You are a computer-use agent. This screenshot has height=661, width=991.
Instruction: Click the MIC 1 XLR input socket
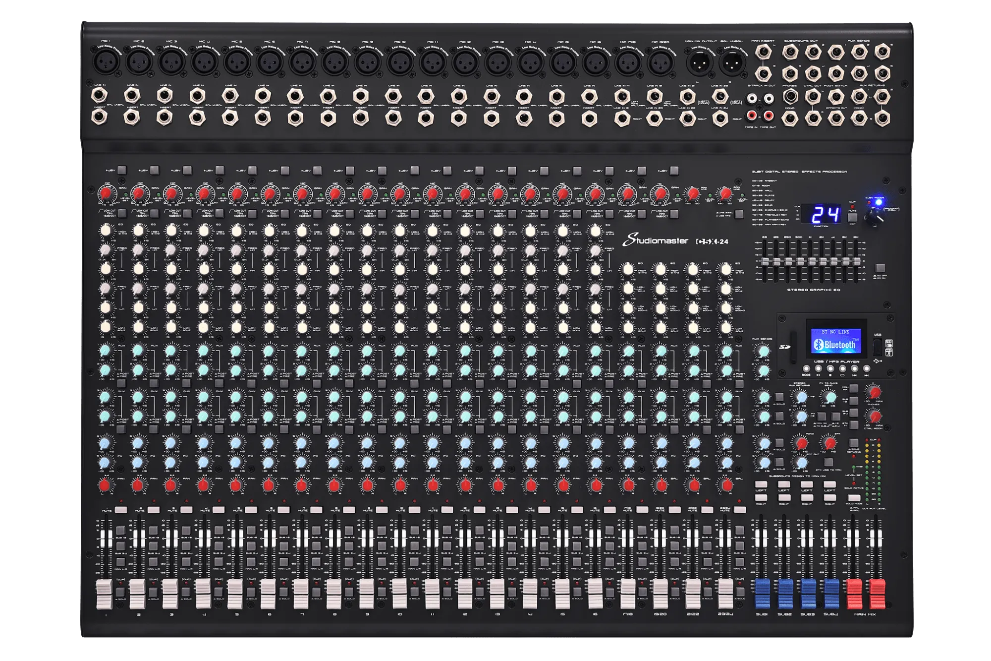(106, 62)
